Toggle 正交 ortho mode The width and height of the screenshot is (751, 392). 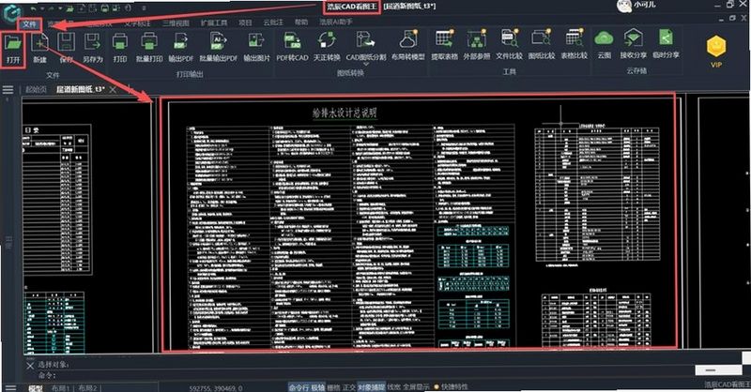click(349, 386)
